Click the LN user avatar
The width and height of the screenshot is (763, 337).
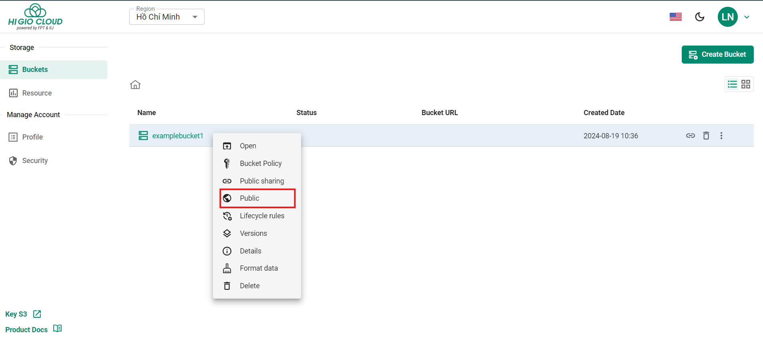[727, 17]
